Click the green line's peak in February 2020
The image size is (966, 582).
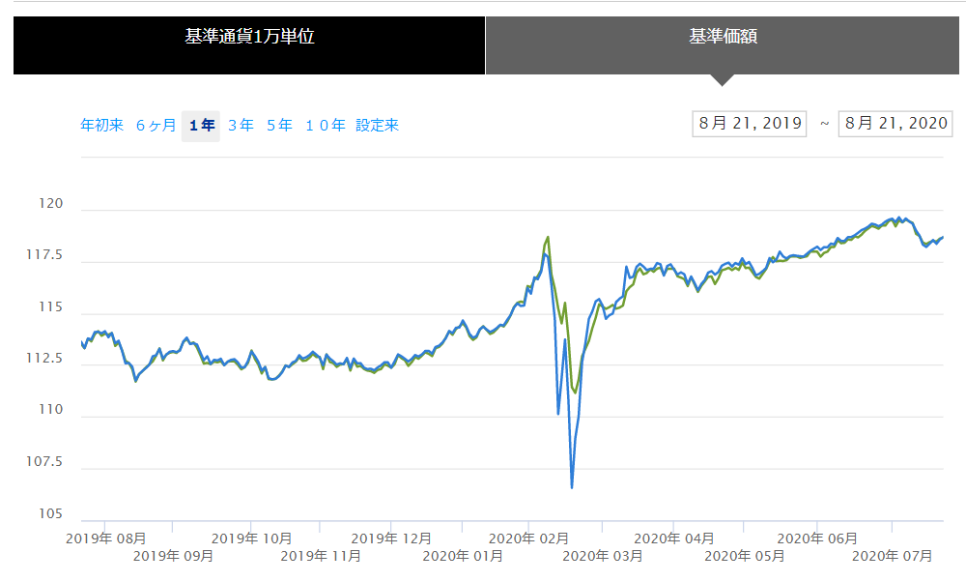[x=548, y=238]
